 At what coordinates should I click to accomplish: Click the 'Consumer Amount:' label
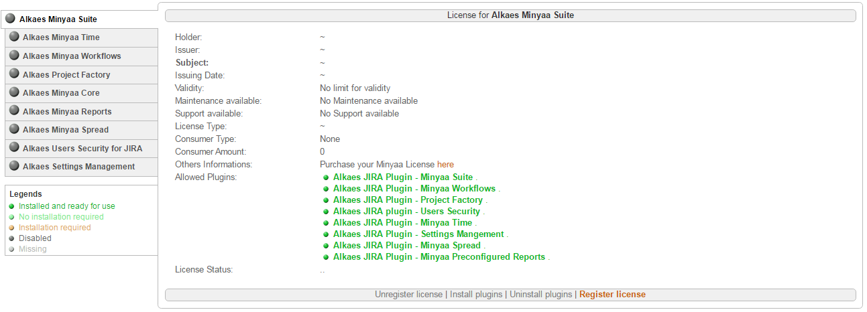(211, 151)
